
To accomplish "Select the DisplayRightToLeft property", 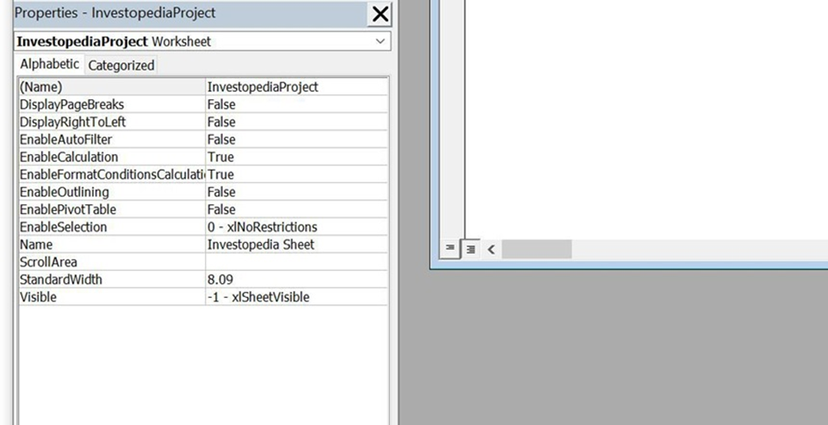I will [x=112, y=122].
